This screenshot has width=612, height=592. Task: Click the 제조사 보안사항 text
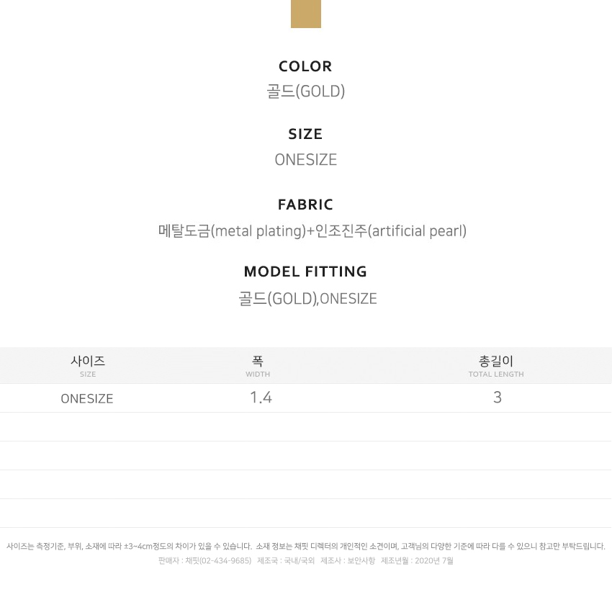tap(348, 561)
